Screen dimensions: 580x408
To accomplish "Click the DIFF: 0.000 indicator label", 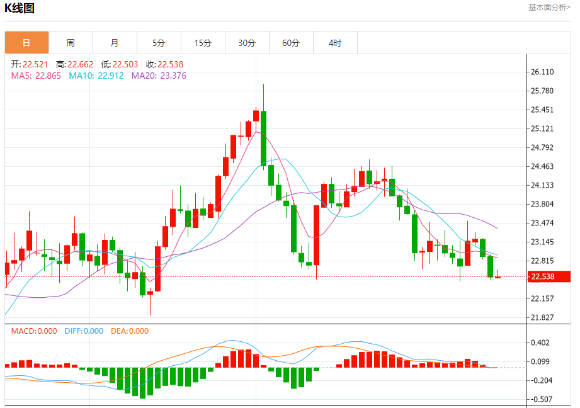I will tap(84, 331).
